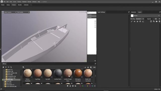Screen dimensions: 161x91
Task: Switch to the Classic workspace
Action: (x=3, y=5)
